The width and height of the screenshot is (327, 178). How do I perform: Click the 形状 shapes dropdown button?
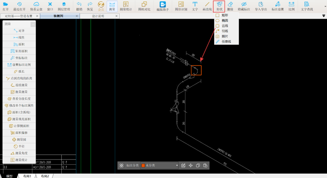coord(219,6)
